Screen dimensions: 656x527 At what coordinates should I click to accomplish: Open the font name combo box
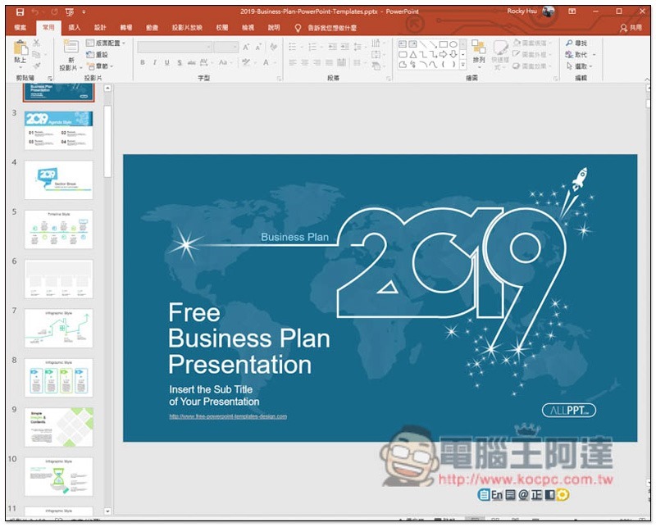point(175,47)
